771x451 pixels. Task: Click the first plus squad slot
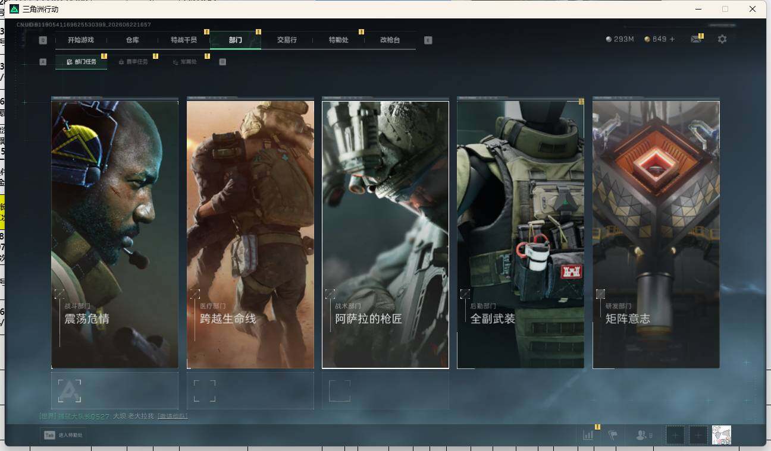tap(675, 436)
